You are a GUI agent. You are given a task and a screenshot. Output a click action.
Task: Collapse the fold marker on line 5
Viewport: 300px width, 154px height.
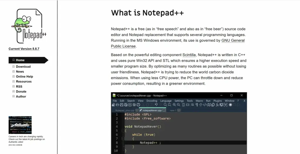[x=123, y=131]
